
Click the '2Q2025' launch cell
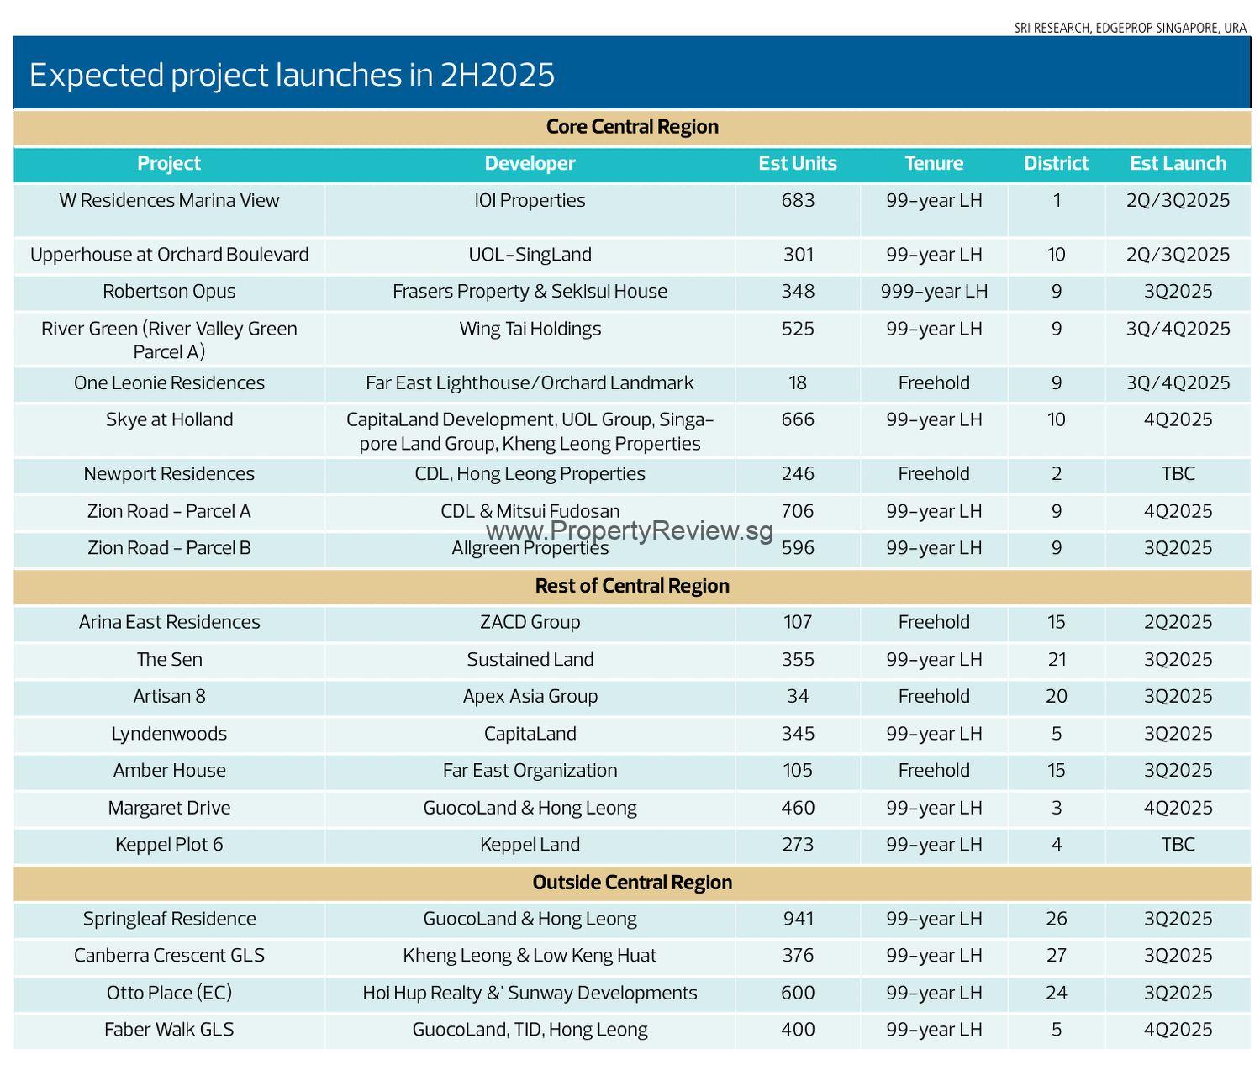(1178, 623)
